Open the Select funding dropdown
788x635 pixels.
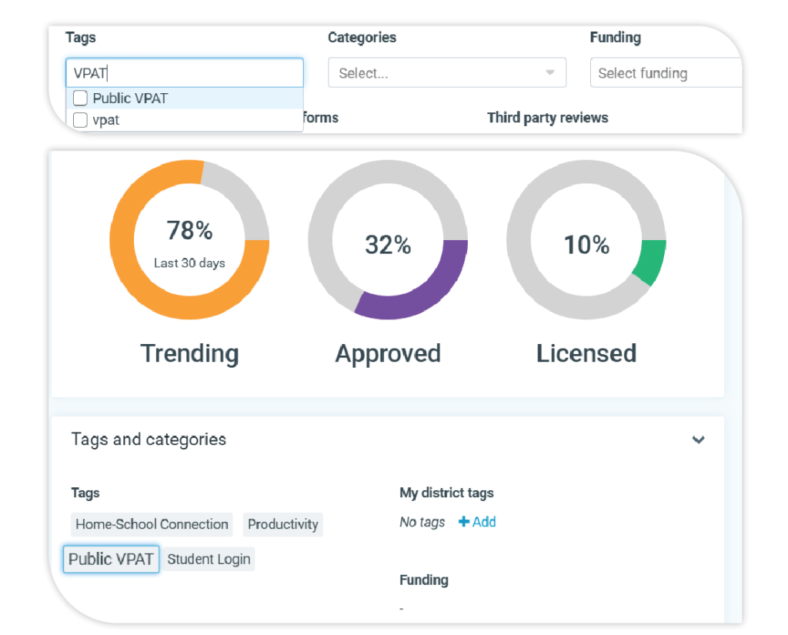point(666,73)
